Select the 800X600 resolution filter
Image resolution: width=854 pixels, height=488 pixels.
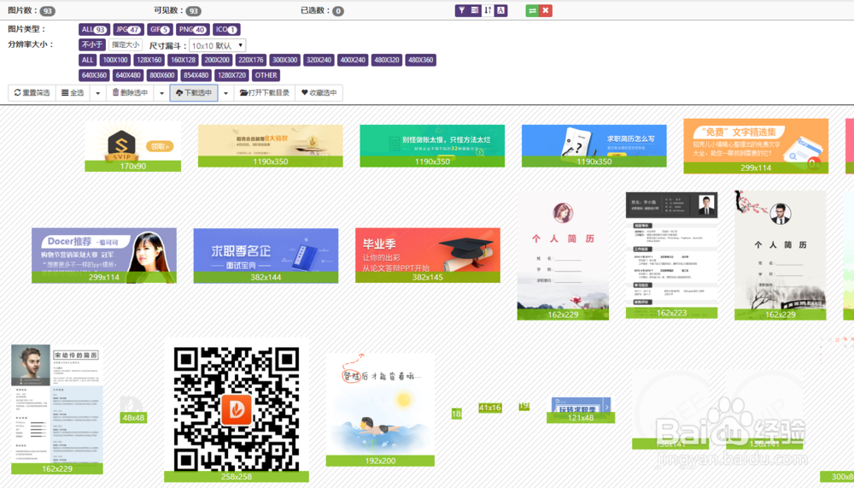(x=161, y=75)
